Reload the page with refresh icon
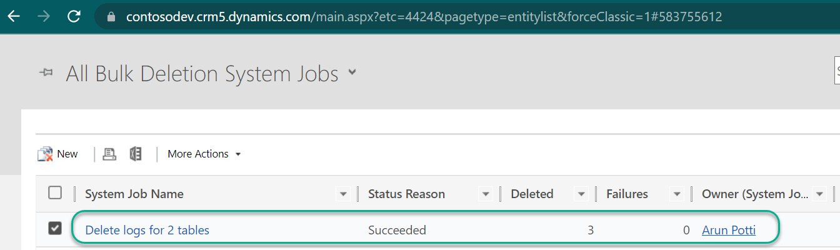Image resolution: width=840 pixels, height=250 pixels. point(74,17)
